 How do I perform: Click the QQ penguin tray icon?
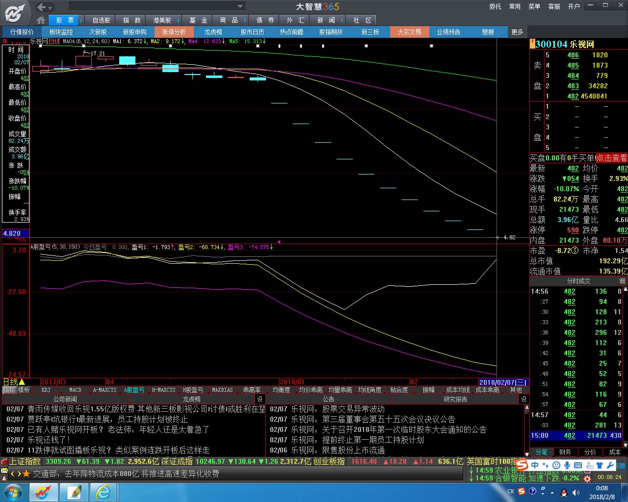click(x=564, y=492)
